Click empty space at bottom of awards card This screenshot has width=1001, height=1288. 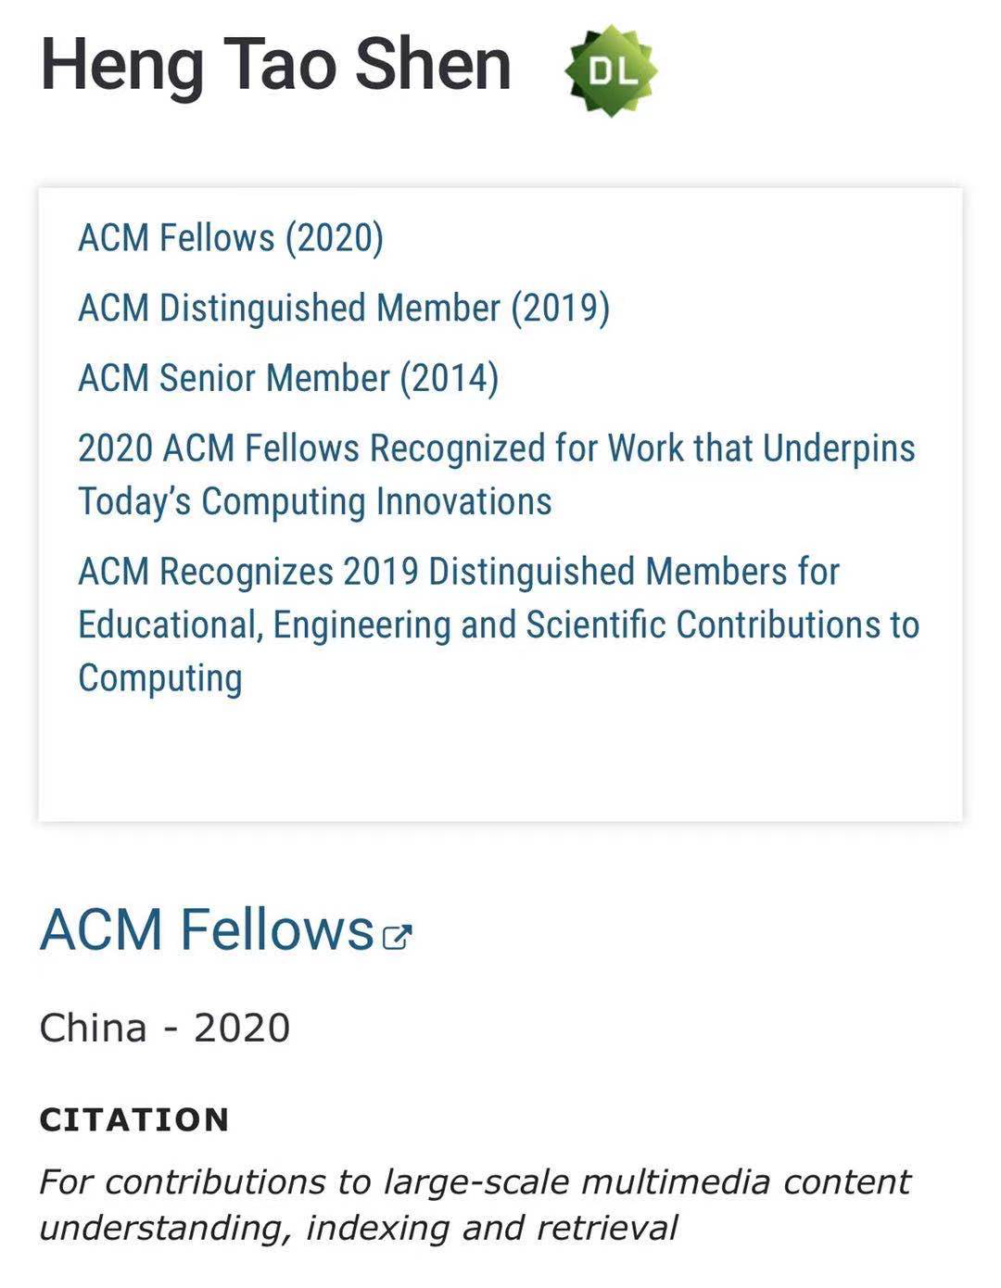tap(500, 760)
